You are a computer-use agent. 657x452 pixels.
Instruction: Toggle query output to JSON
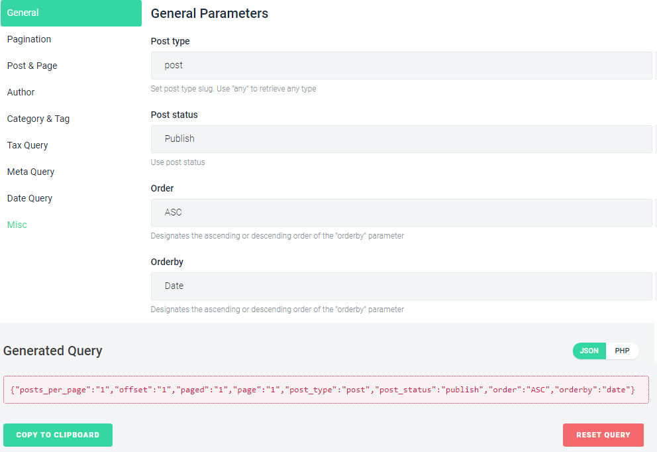(589, 351)
